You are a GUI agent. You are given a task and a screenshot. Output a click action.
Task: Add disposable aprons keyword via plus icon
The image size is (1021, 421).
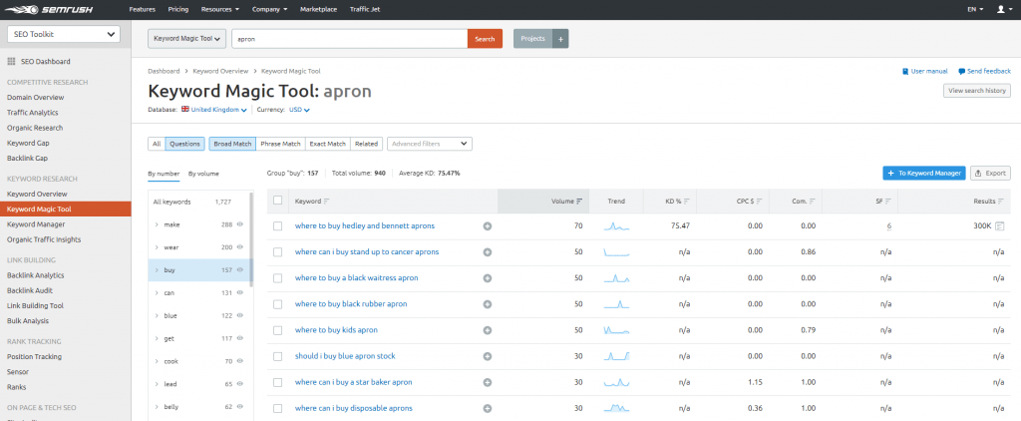[487, 409]
